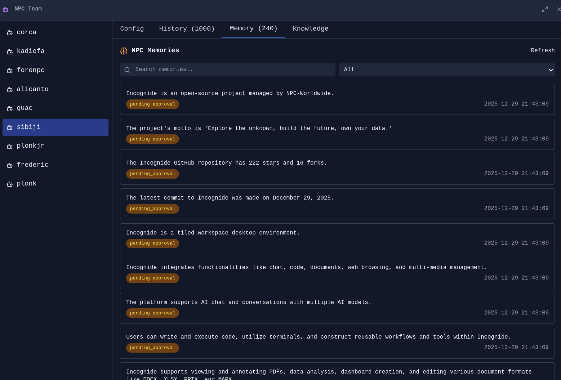Click pending_approval badge under AI chat memory
The height and width of the screenshot is (380, 561).
click(x=152, y=313)
